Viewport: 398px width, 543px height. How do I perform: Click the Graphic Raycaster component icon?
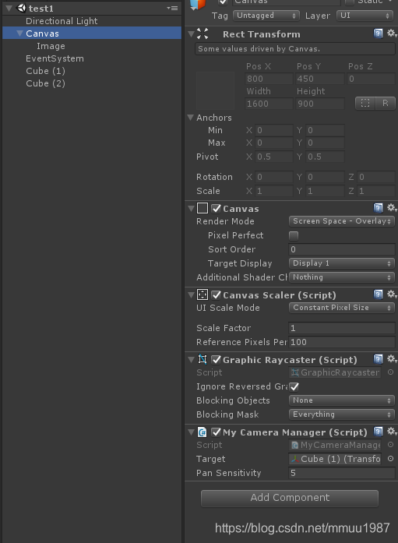pyautogui.click(x=203, y=359)
